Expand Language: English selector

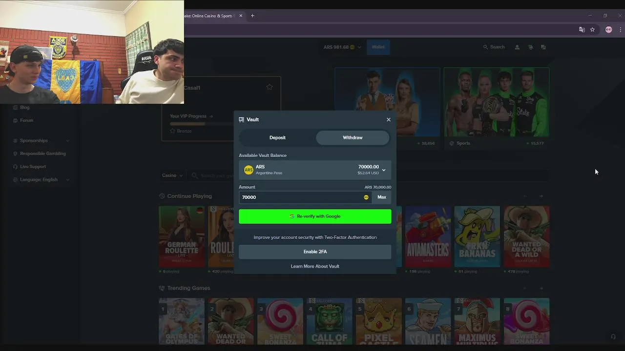pyautogui.click(x=41, y=179)
